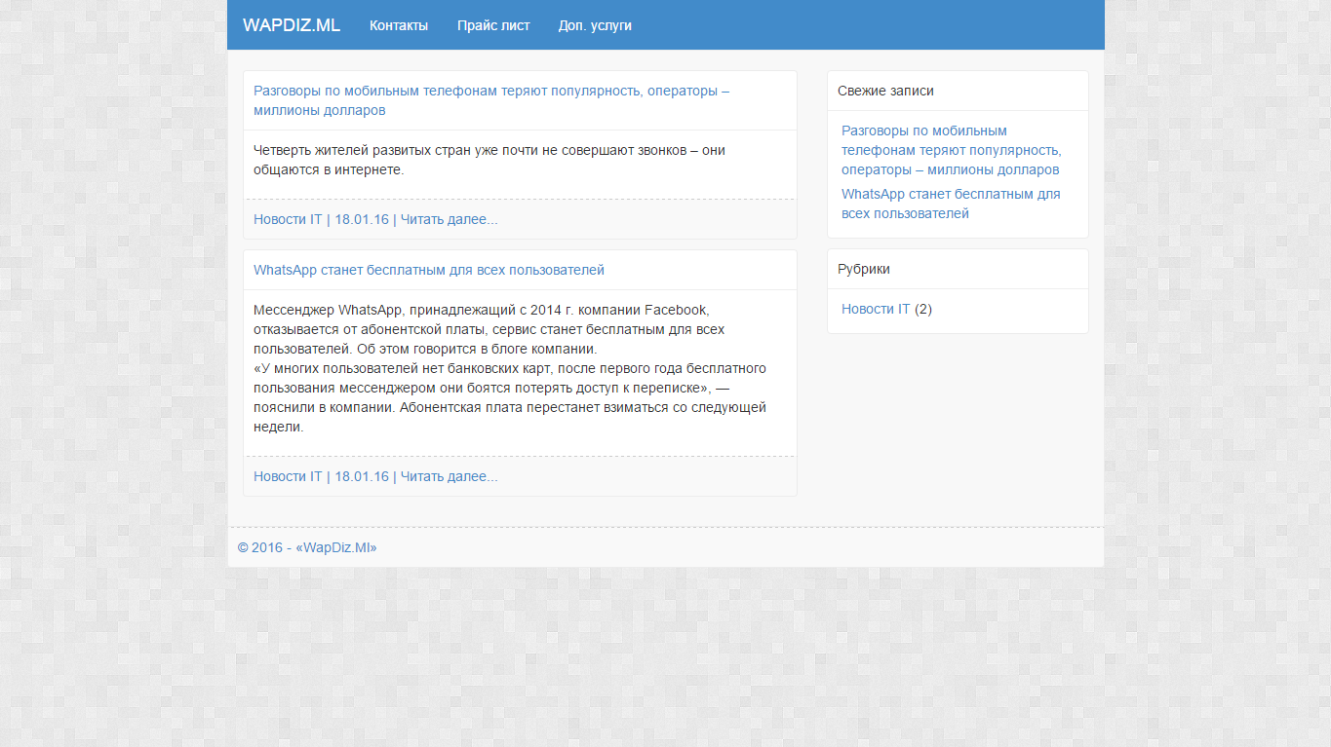Screen dimensions: 1331x747
Task: Click excerpt text starting with Четверть жителей
Action: tap(489, 160)
